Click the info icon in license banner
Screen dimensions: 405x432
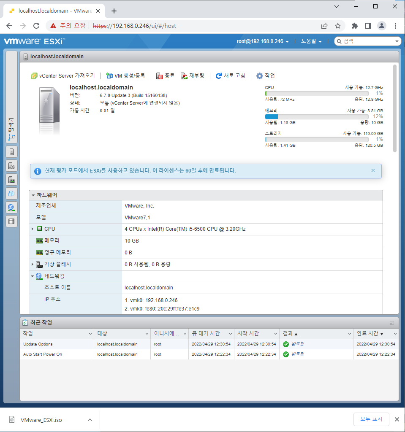pyautogui.click(x=38, y=171)
